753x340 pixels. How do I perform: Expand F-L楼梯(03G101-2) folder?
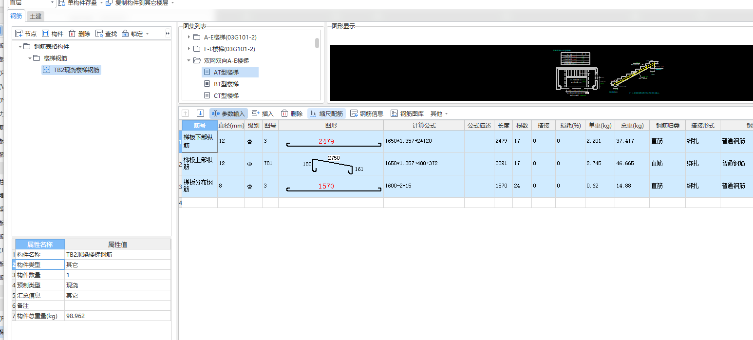[189, 49]
